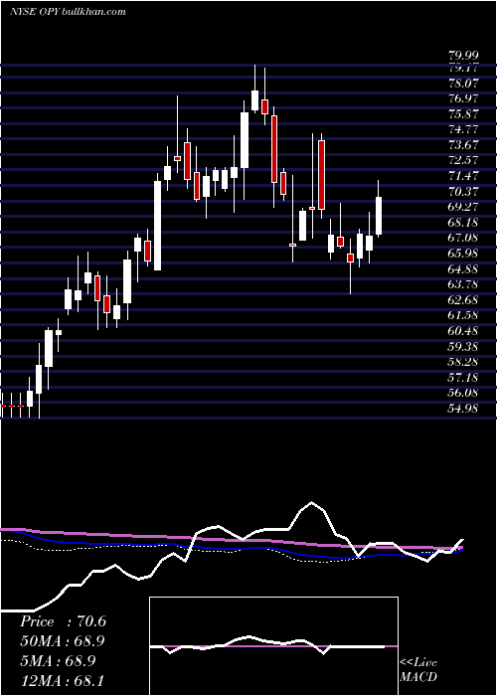Screen dimensions: 497x696
Task: Click the 50MA : 68.9 readout
Action: [63, 641]
